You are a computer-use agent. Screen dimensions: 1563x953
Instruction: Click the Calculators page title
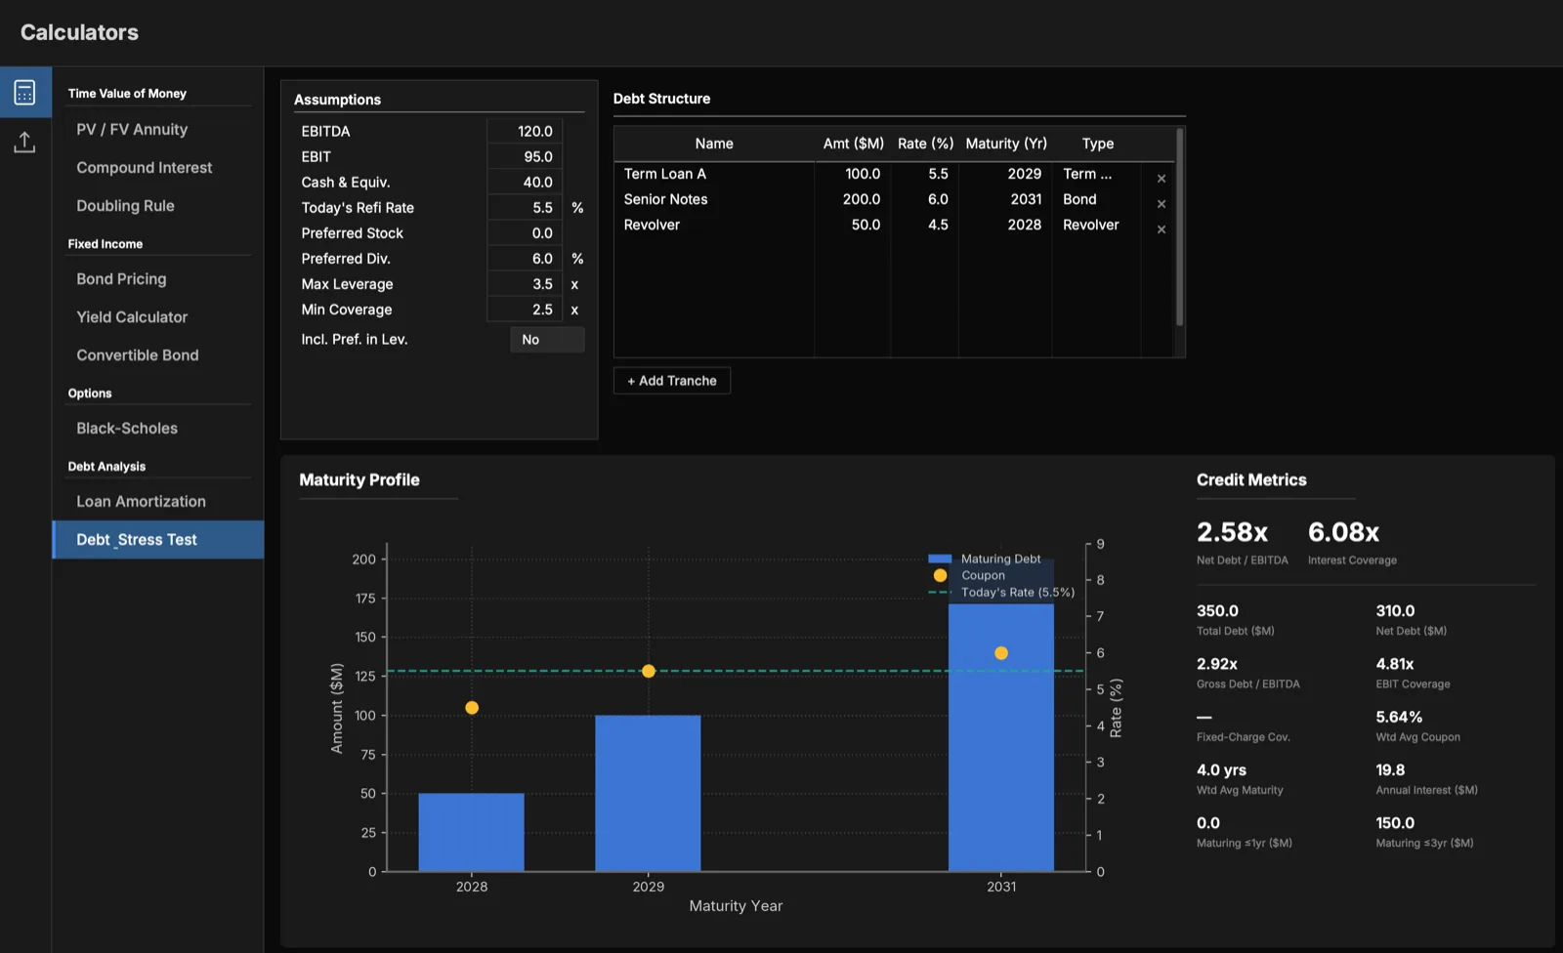pos(79,32)
